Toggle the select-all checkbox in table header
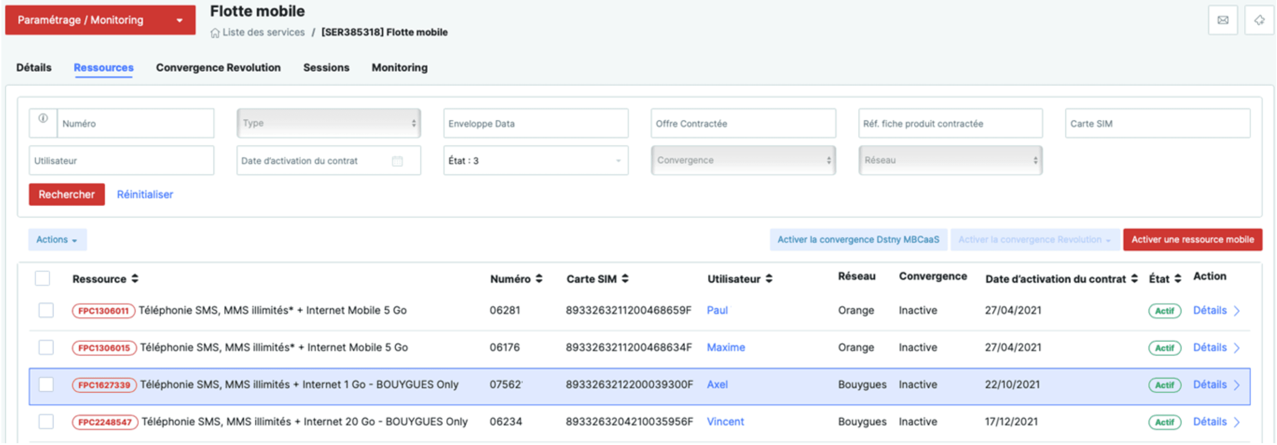 tap(43, 279)
